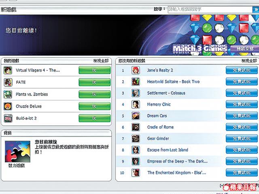259x194 pixels.
Task: Try Gear Grinder free button
Action: (x=242, y=139)
